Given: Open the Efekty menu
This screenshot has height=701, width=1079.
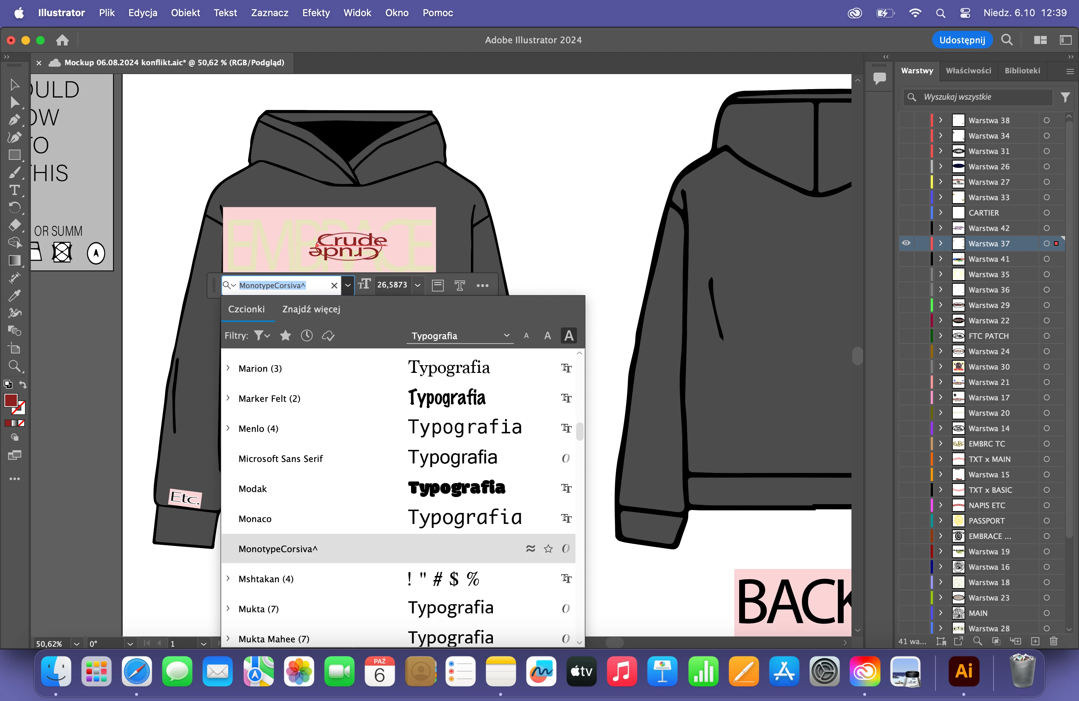Looking at the screenshot, I should [316, 13].
